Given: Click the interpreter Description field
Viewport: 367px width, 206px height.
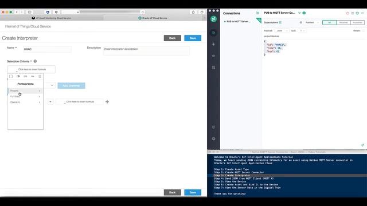Looking at the screenshot, I should (146, 50).
